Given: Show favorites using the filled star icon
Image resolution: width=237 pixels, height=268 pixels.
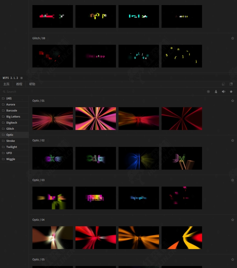Looking at the screenshot, I should click(x=231, y=92).
